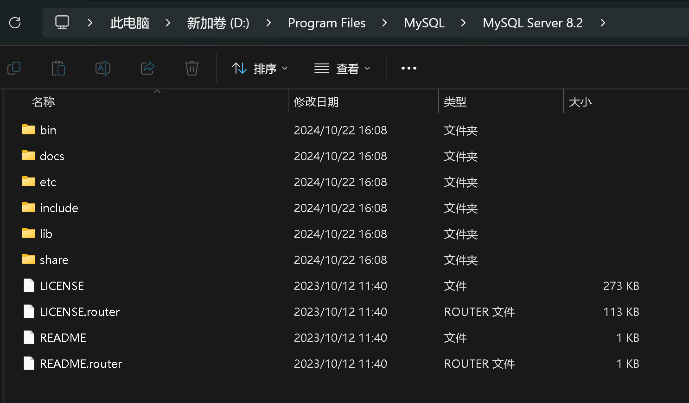689x403 pixels.
Task: Sort by 类型 column header
Action: 455,102
